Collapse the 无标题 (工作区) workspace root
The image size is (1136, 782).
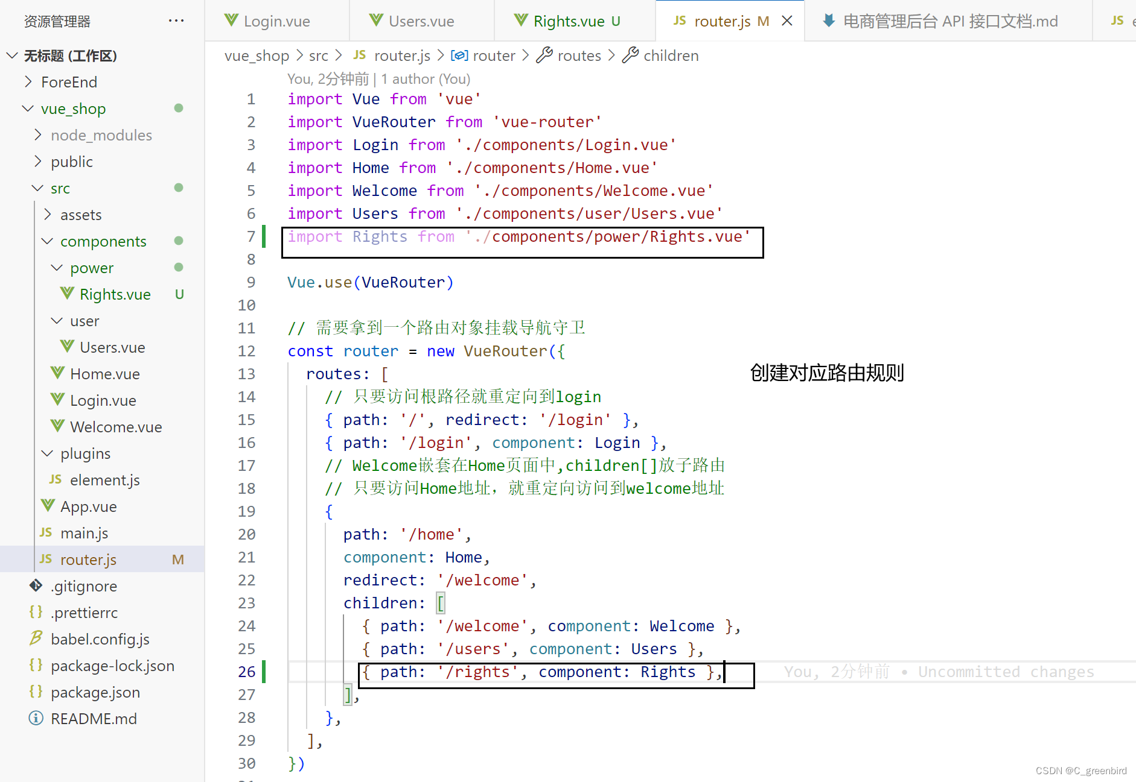[x=11, y=55]
